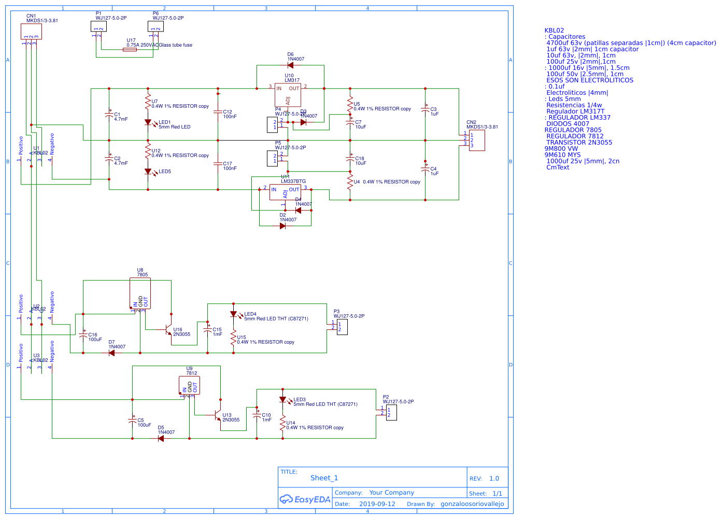Image resolution: width=724 pixels, height=519 pixels.
Task: Click the 2019-09-12 date field
Action: click(x=377, y=504)
